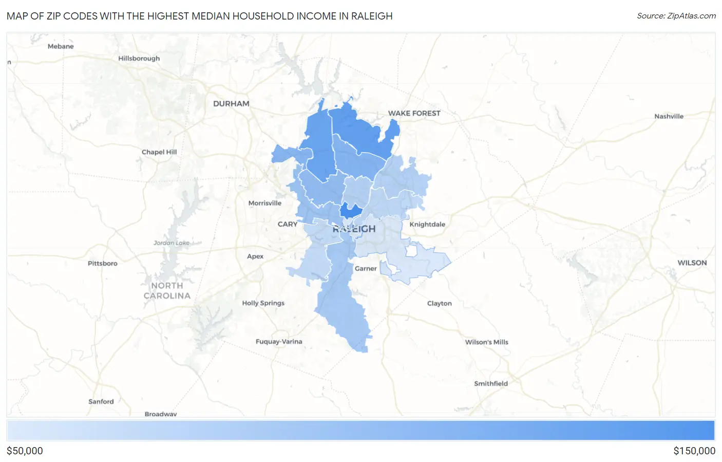722x462 pixels.
Task: Click the CARY city label
Action: click(x=288, y=224)
